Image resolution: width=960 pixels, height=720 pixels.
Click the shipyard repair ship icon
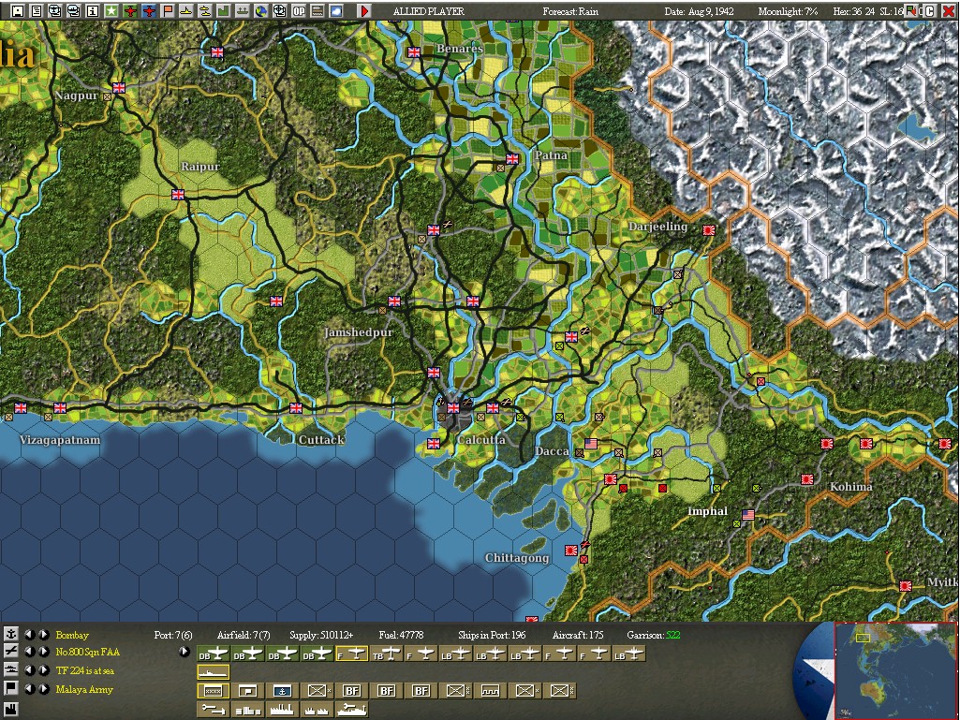352,709
